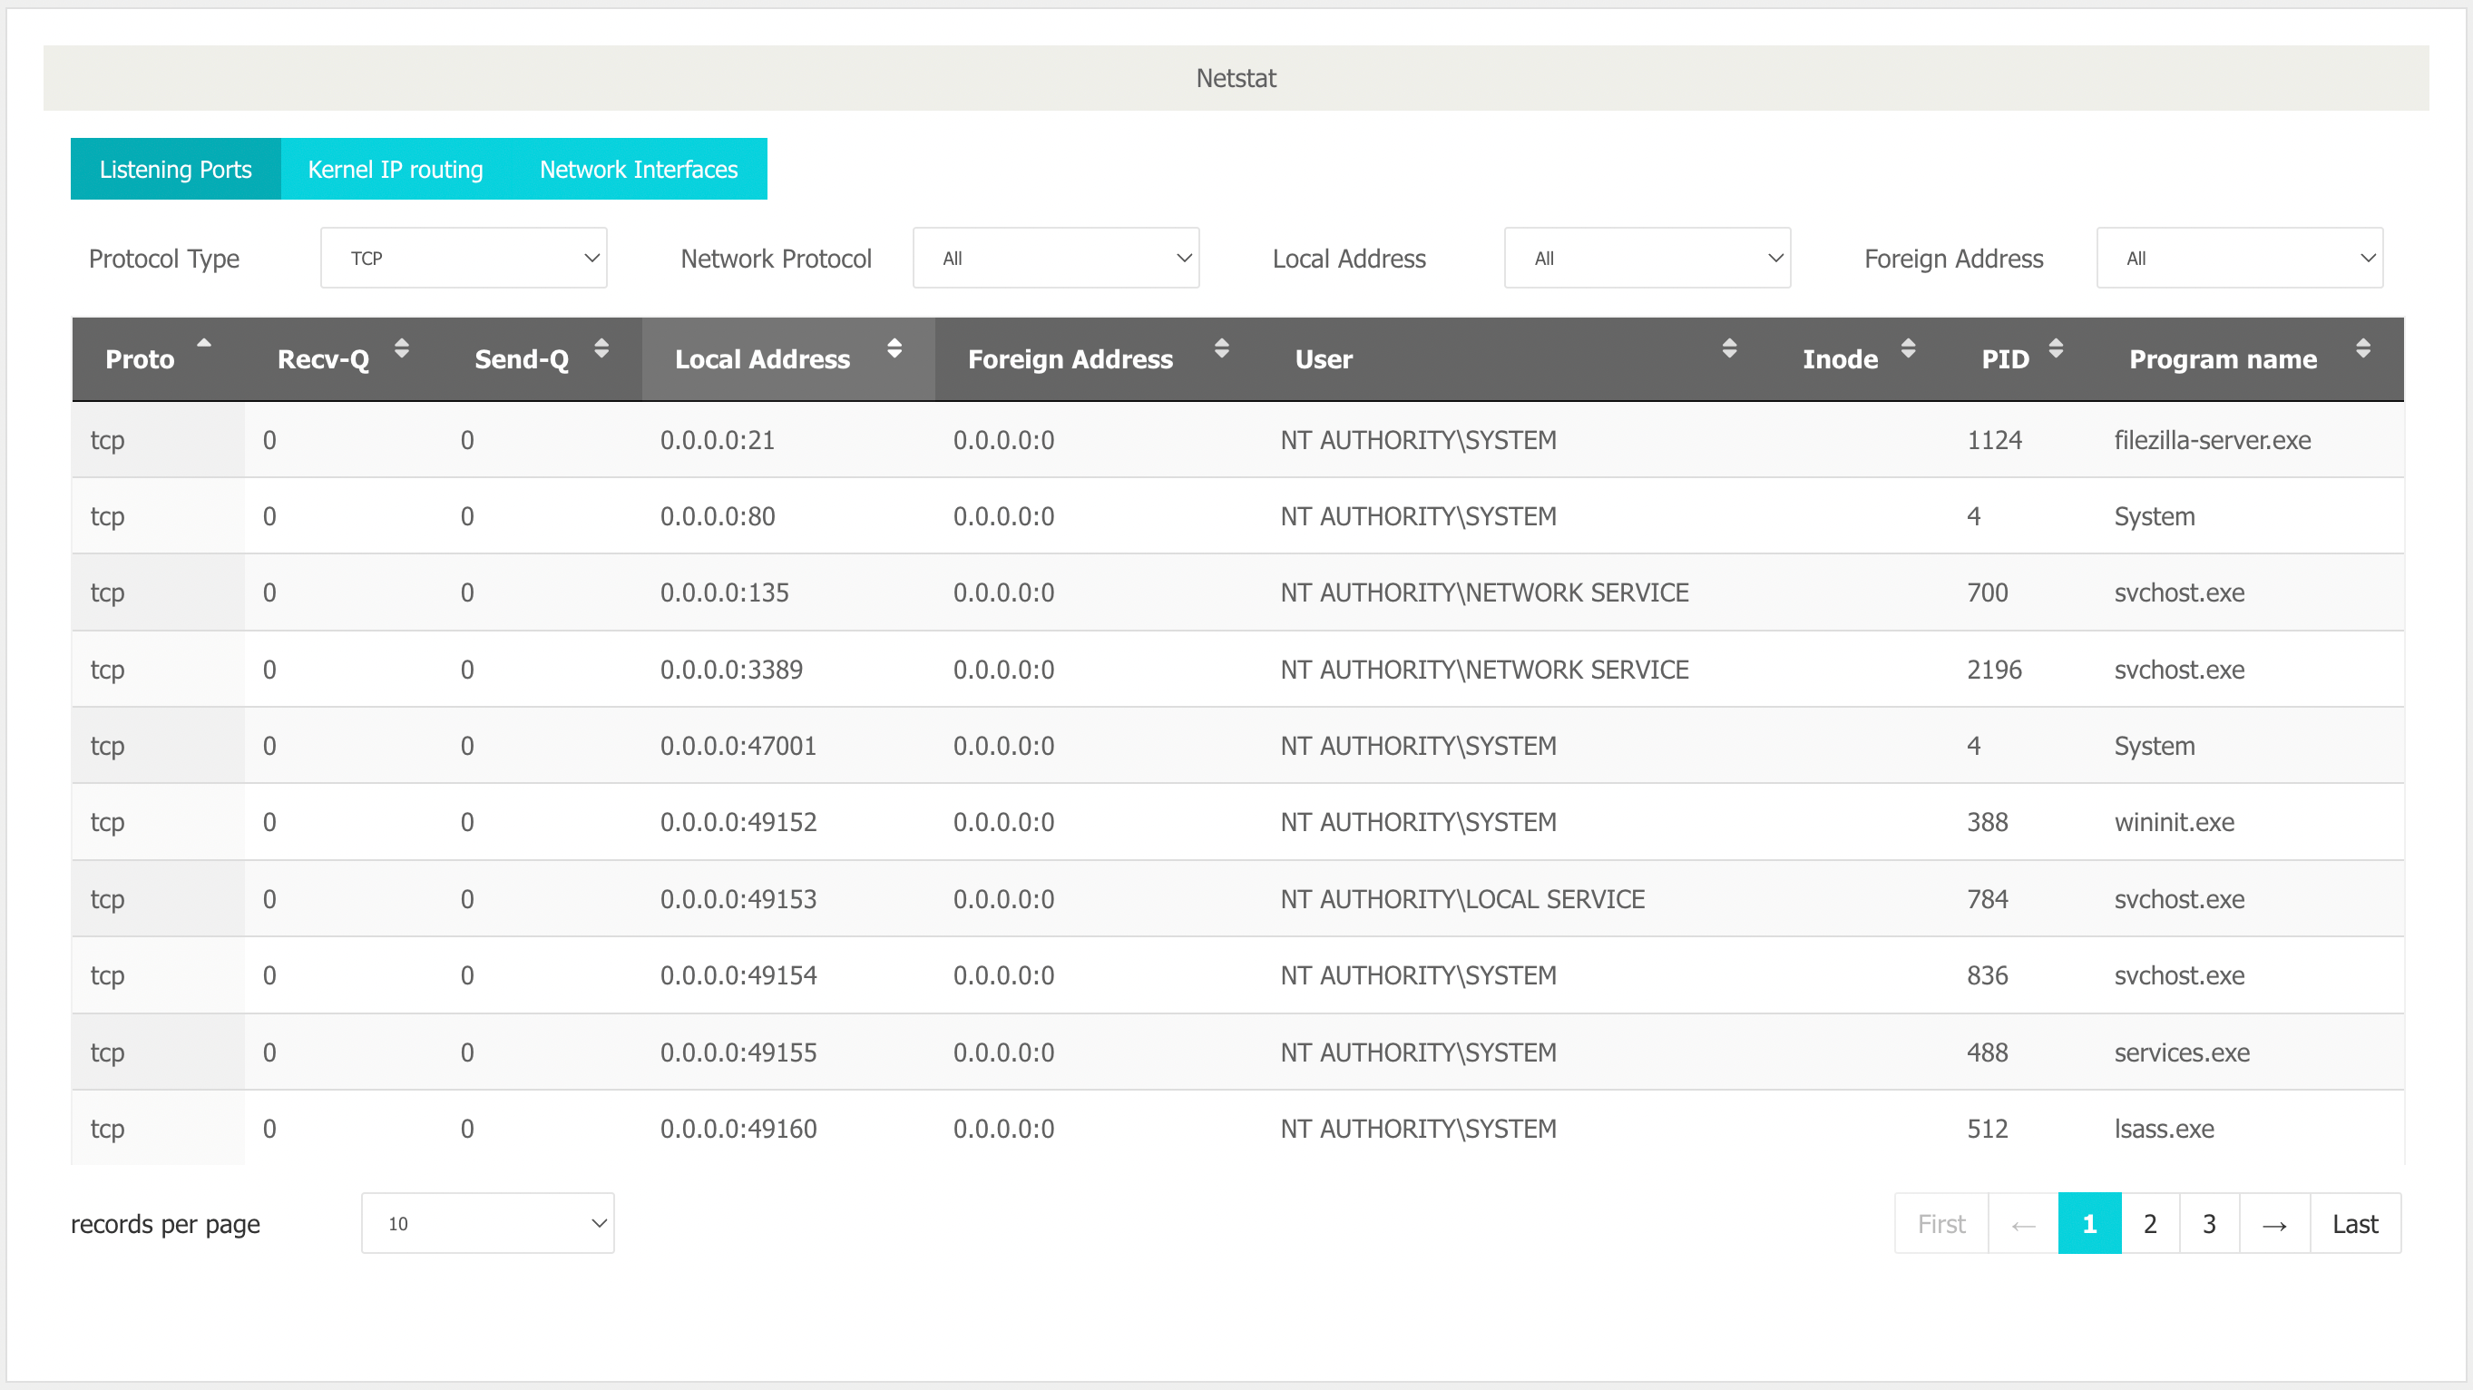The height and width of the screenshot is (1390, 2473).
Task: Sort by Inode column arrows
Action: tap(1908, 348)
